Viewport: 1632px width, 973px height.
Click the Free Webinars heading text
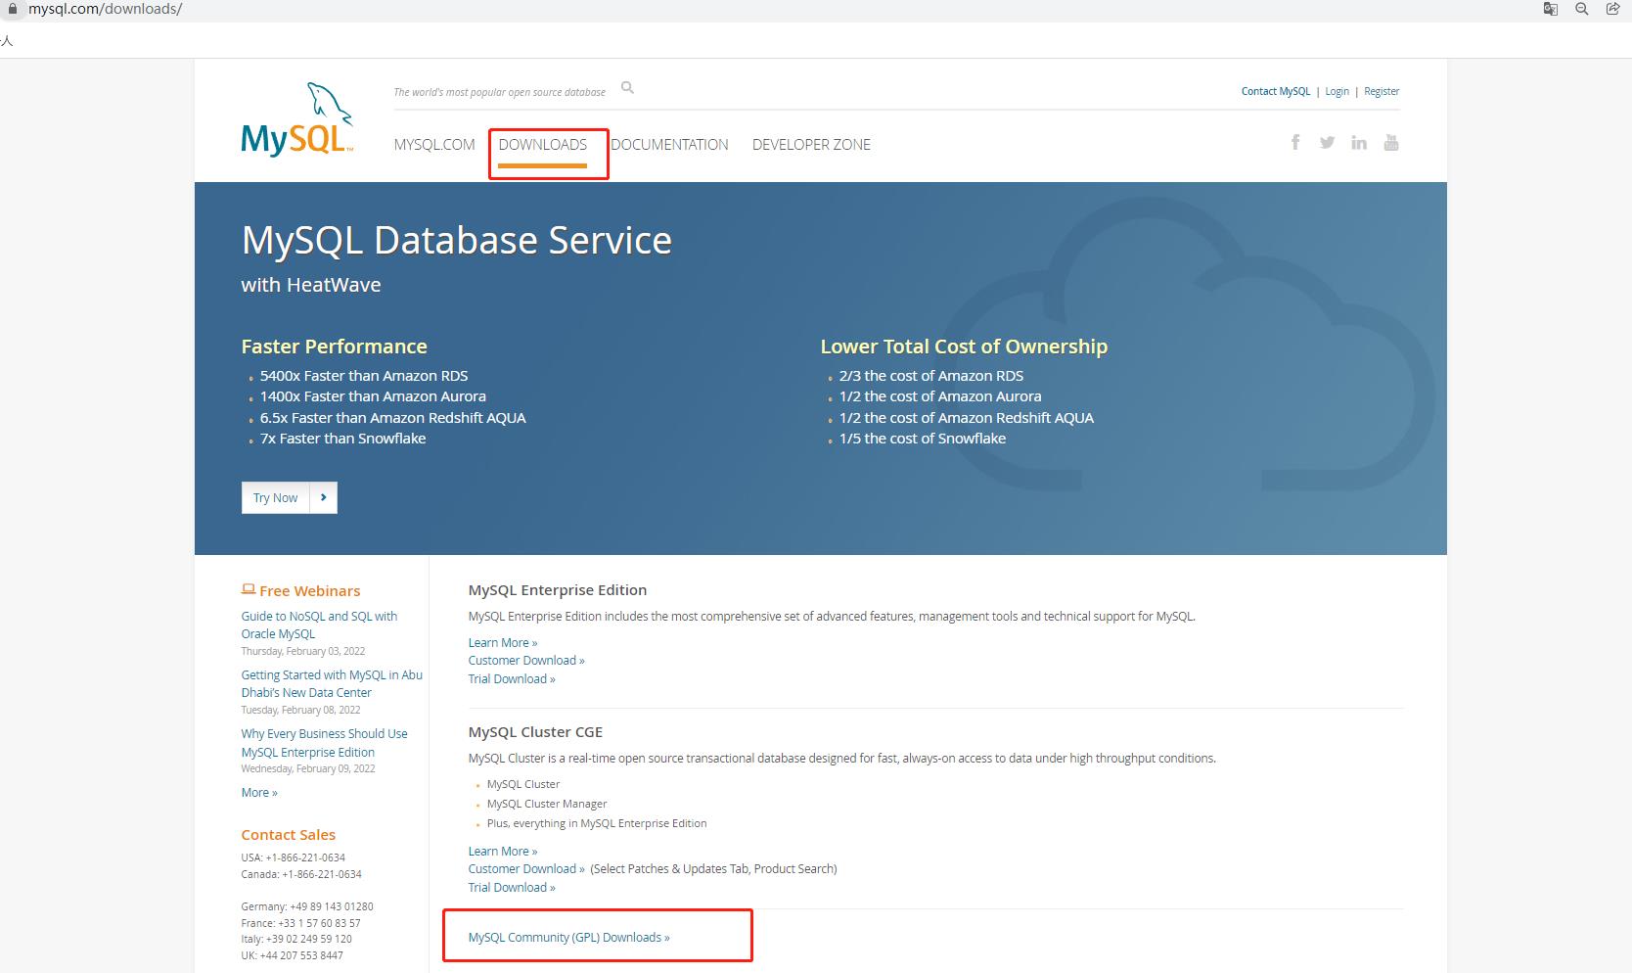[x=310, y=591]
